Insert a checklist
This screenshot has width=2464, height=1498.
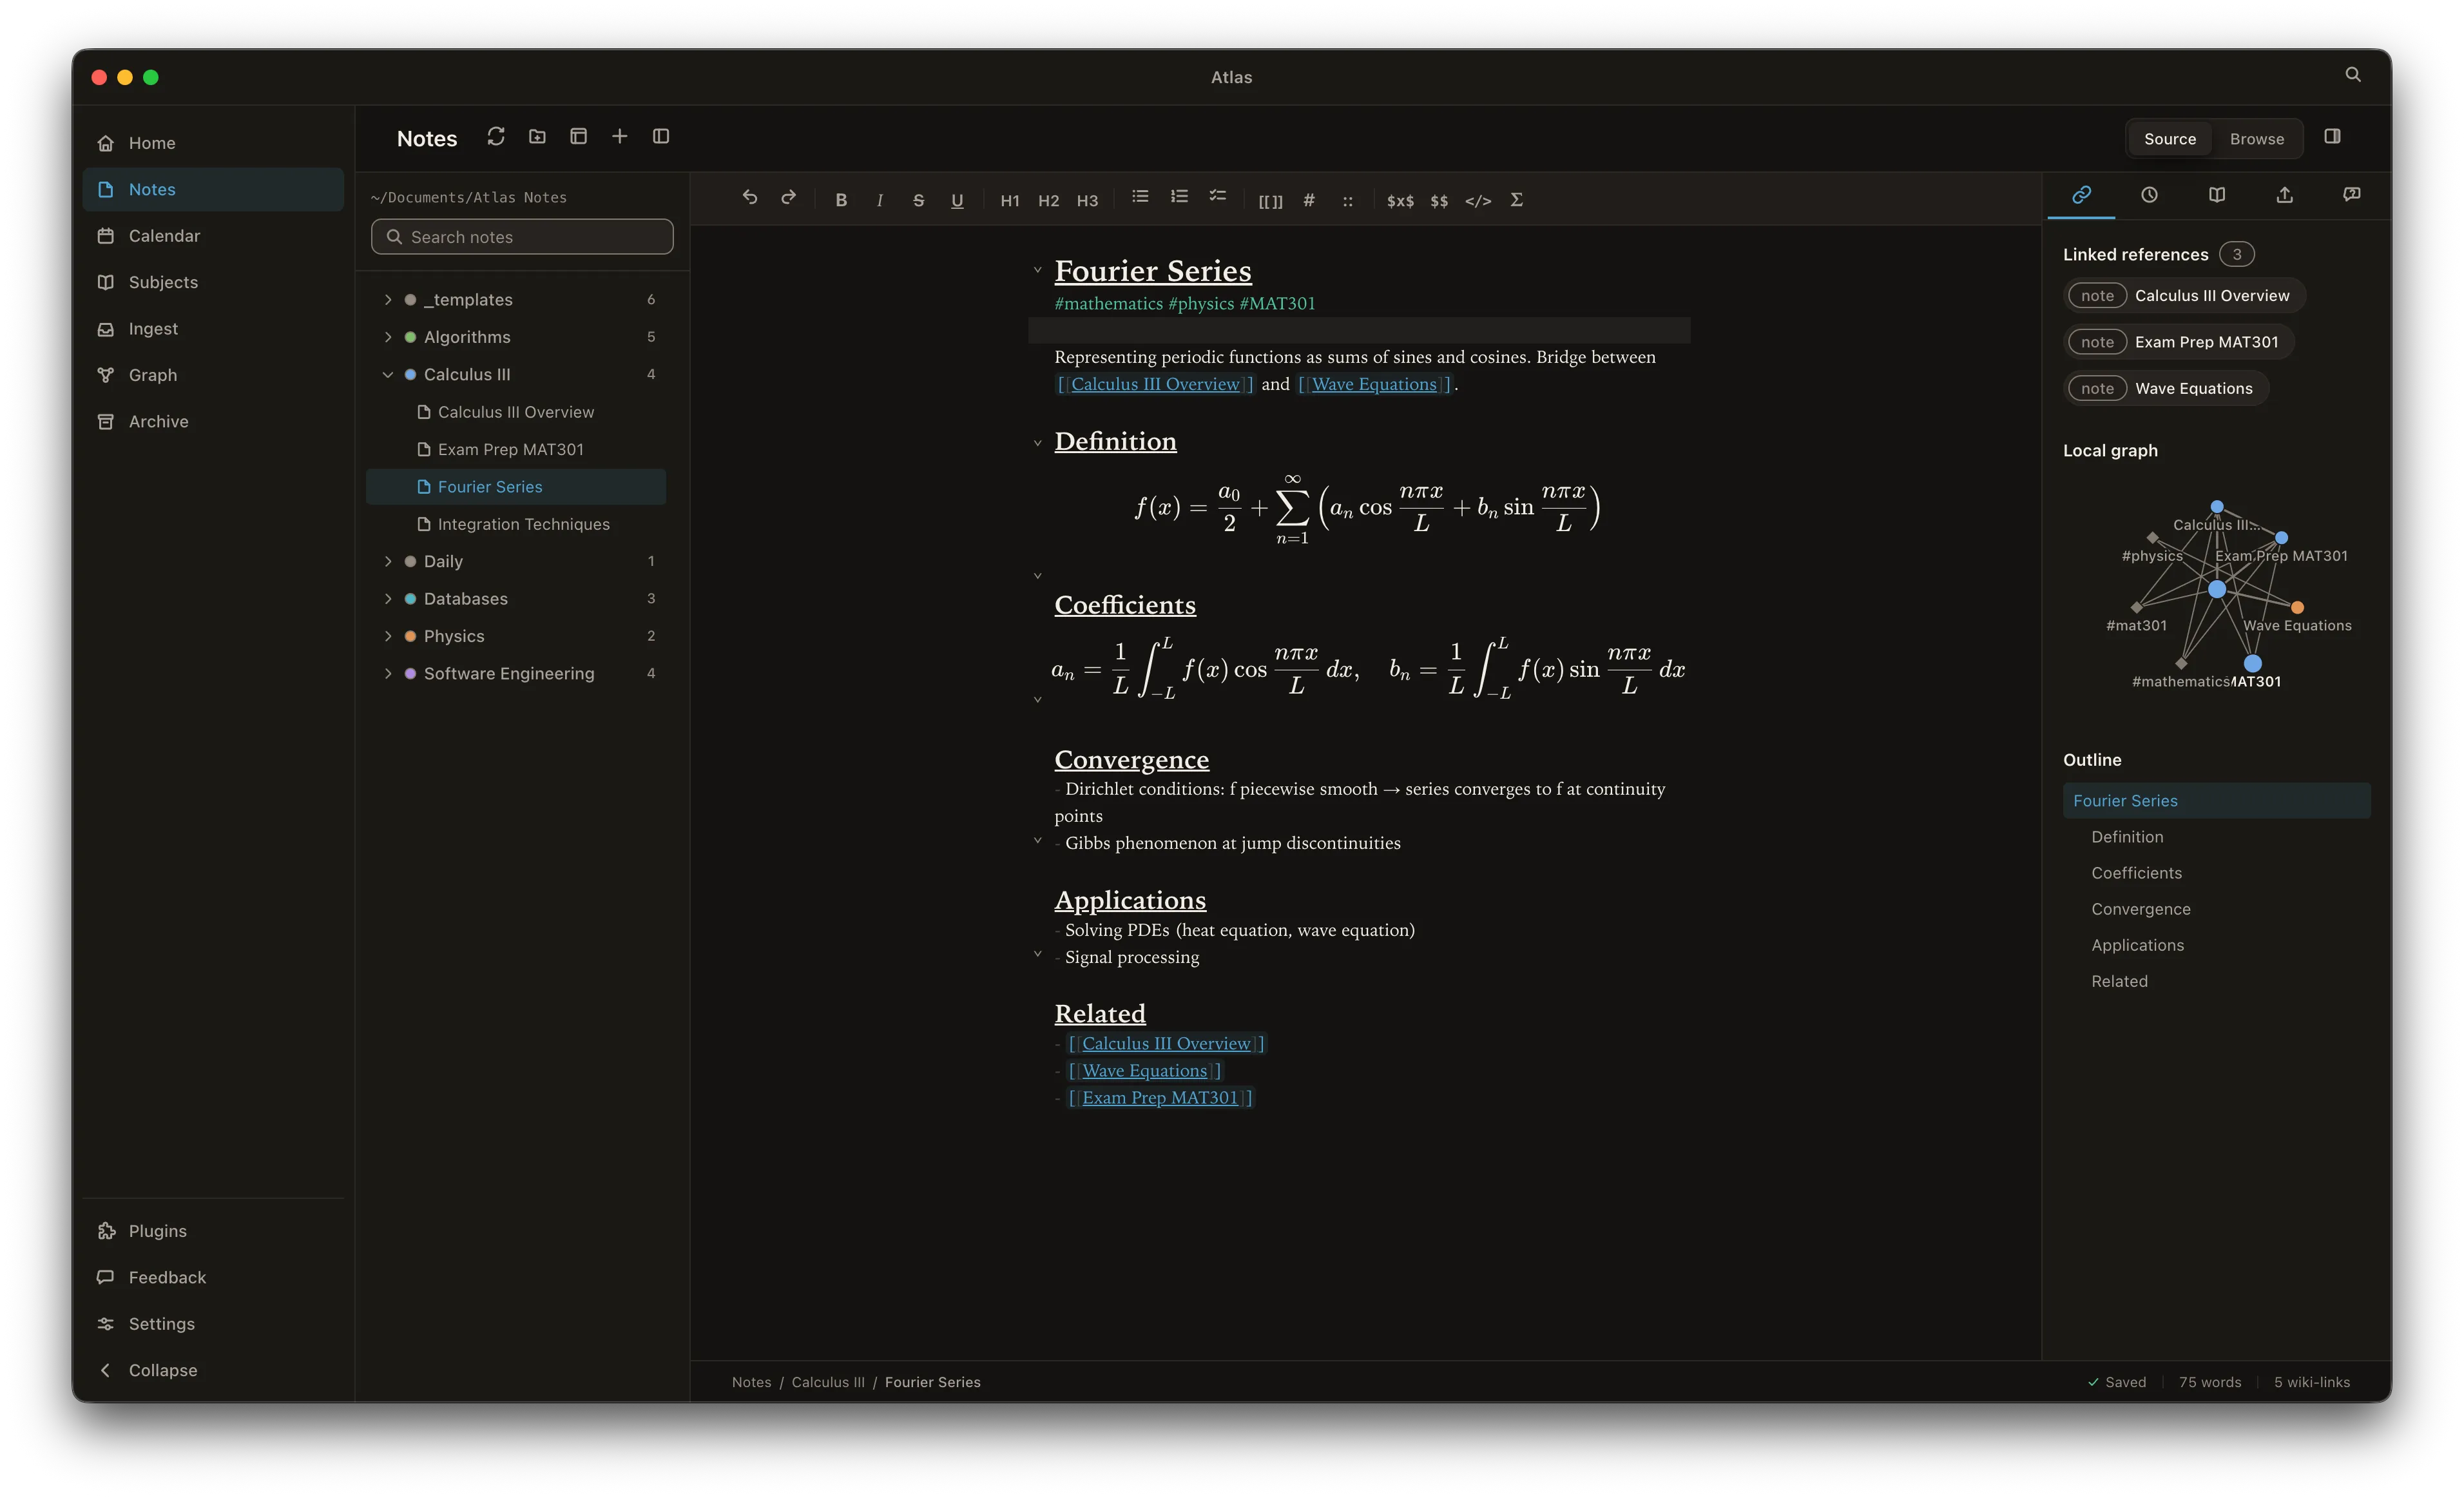pyautogui.click(x=1217, y=197)
